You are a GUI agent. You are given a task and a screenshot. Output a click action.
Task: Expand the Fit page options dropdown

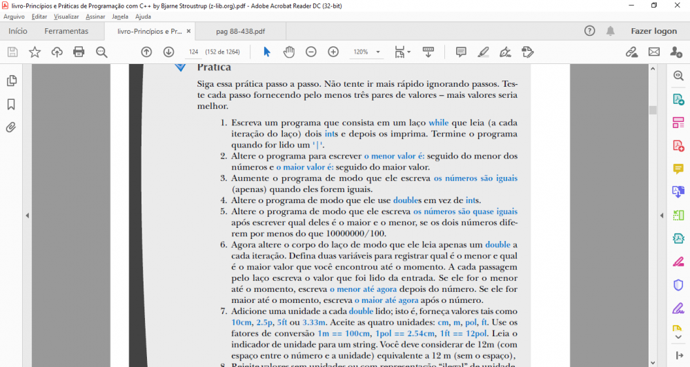[402, 52]
